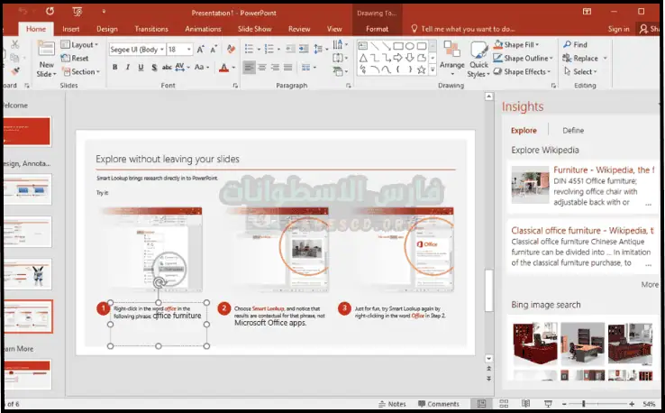
Task: Click the zoom slider in status bar
Action: tap(584, 404)
